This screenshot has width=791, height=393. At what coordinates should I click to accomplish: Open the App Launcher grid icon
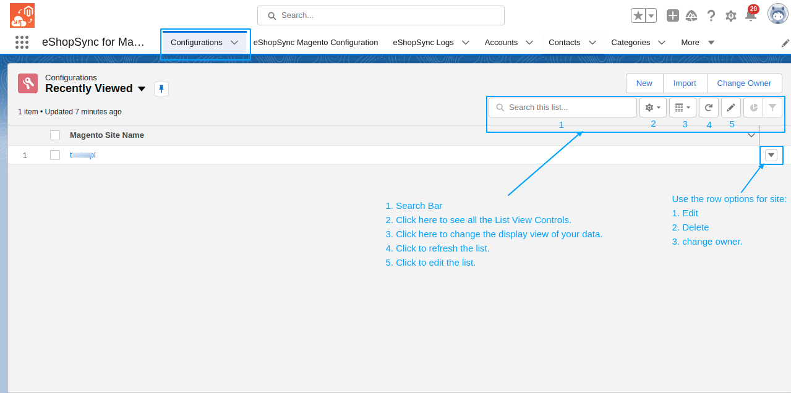[x=22, y=42]
